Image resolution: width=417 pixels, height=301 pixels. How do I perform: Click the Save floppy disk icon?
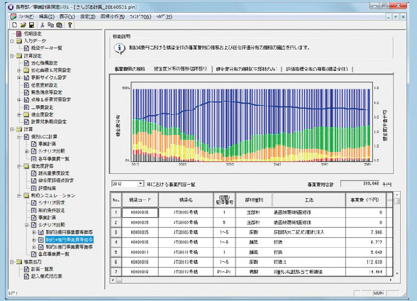(x=31, y=25)
